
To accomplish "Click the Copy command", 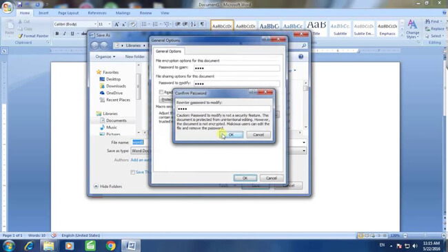I will pos(25,29).
